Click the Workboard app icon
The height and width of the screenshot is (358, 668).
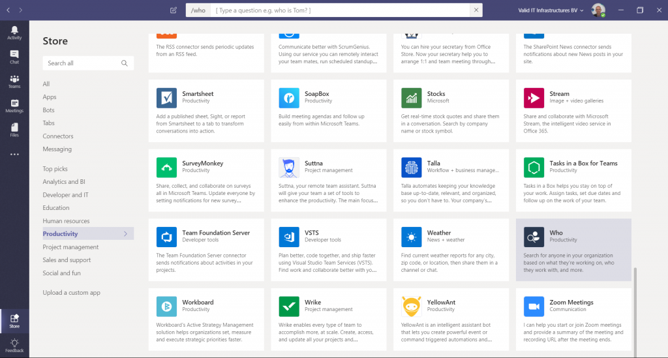166,306
